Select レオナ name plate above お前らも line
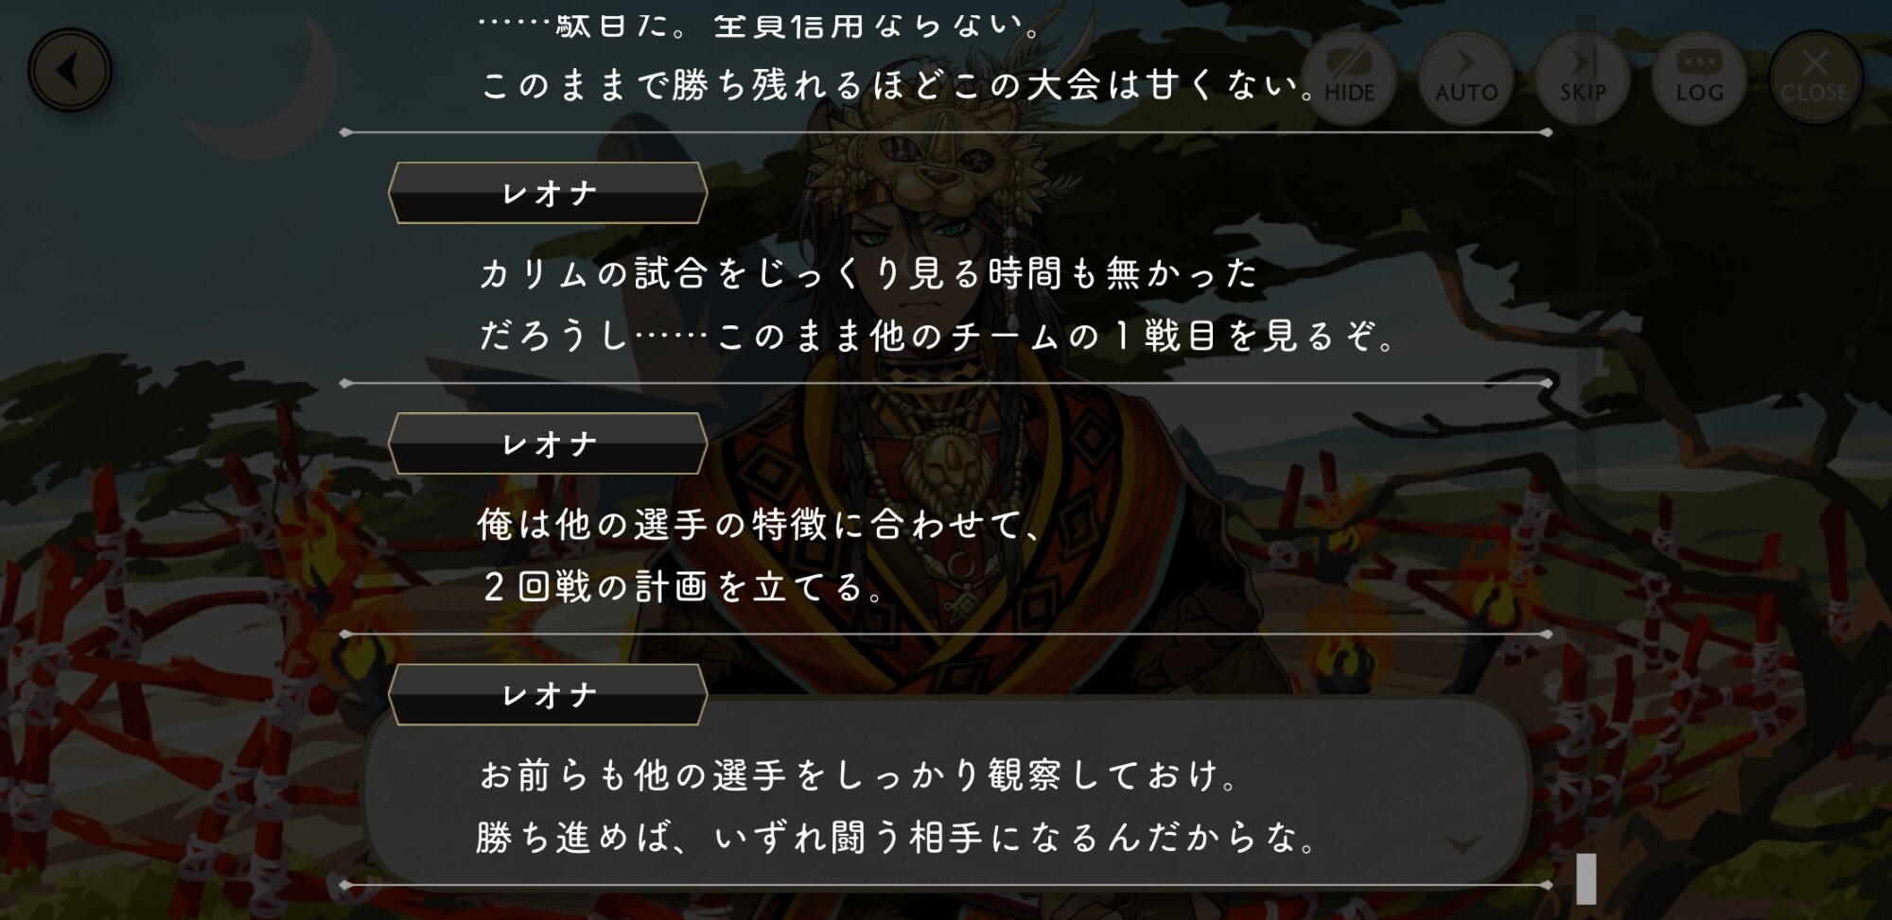1892x920 pixels. [548, 695]
